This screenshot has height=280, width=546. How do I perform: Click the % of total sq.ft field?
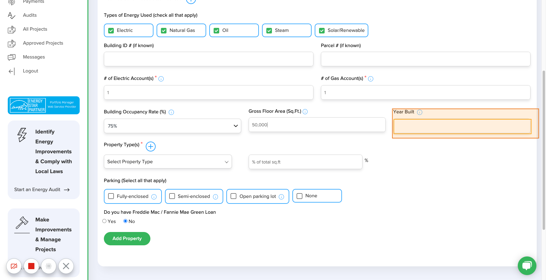[305, 162]
